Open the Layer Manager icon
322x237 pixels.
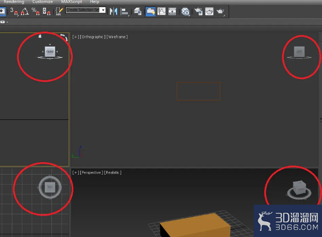[x=138, y=11]
